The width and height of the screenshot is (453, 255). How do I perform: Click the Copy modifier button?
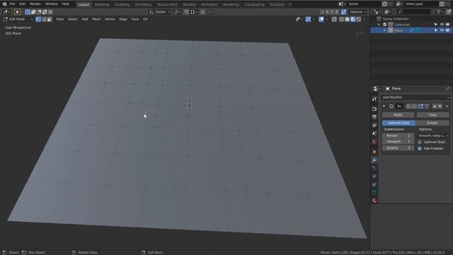[x=432, y=115]
